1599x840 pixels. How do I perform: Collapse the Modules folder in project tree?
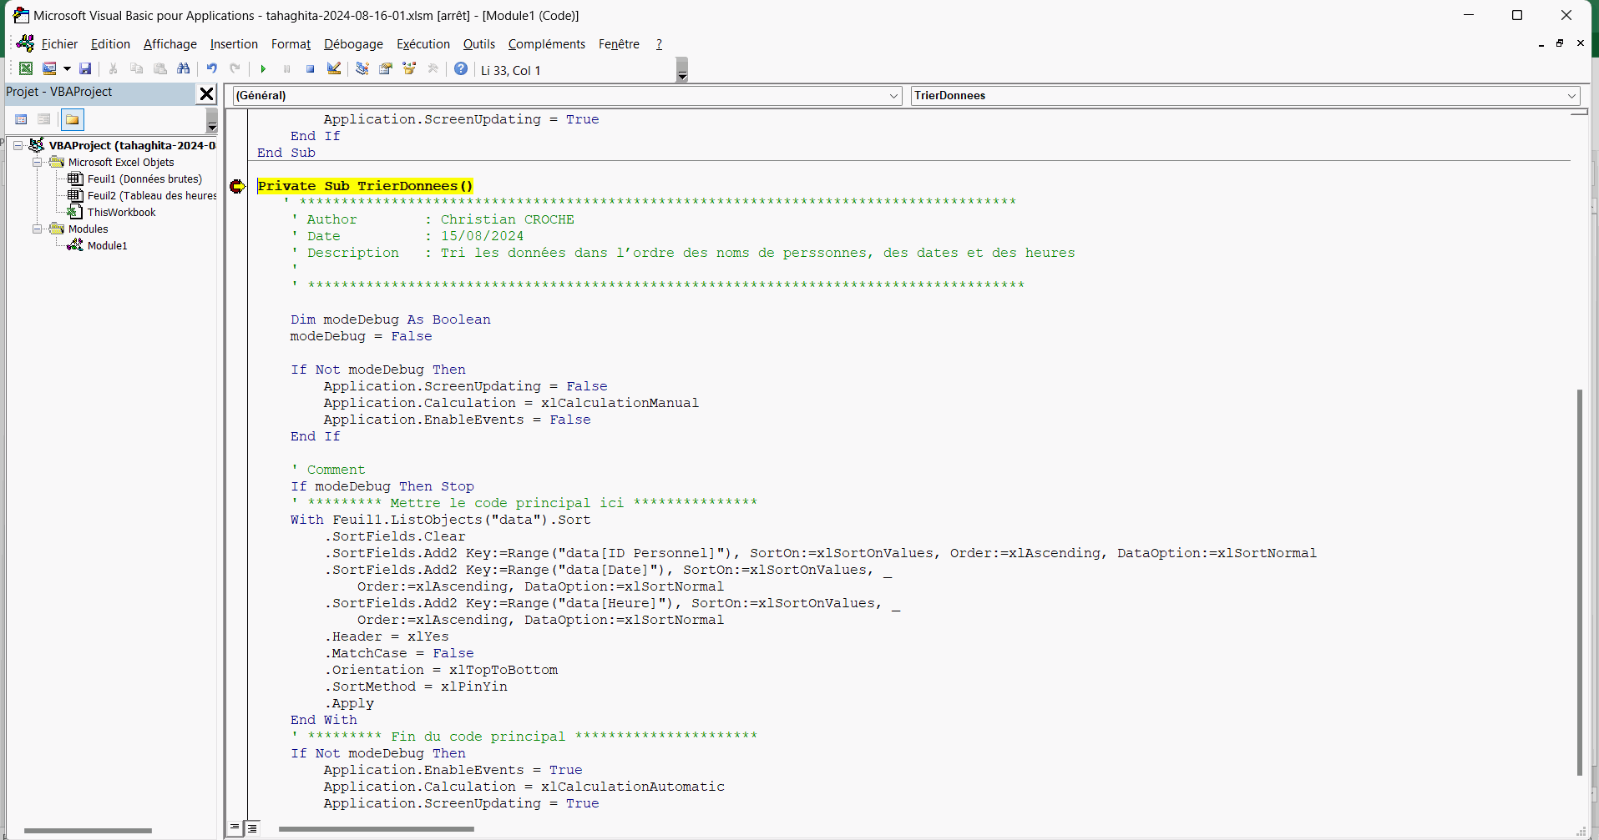pyautogui.click(x=38, y=229)
